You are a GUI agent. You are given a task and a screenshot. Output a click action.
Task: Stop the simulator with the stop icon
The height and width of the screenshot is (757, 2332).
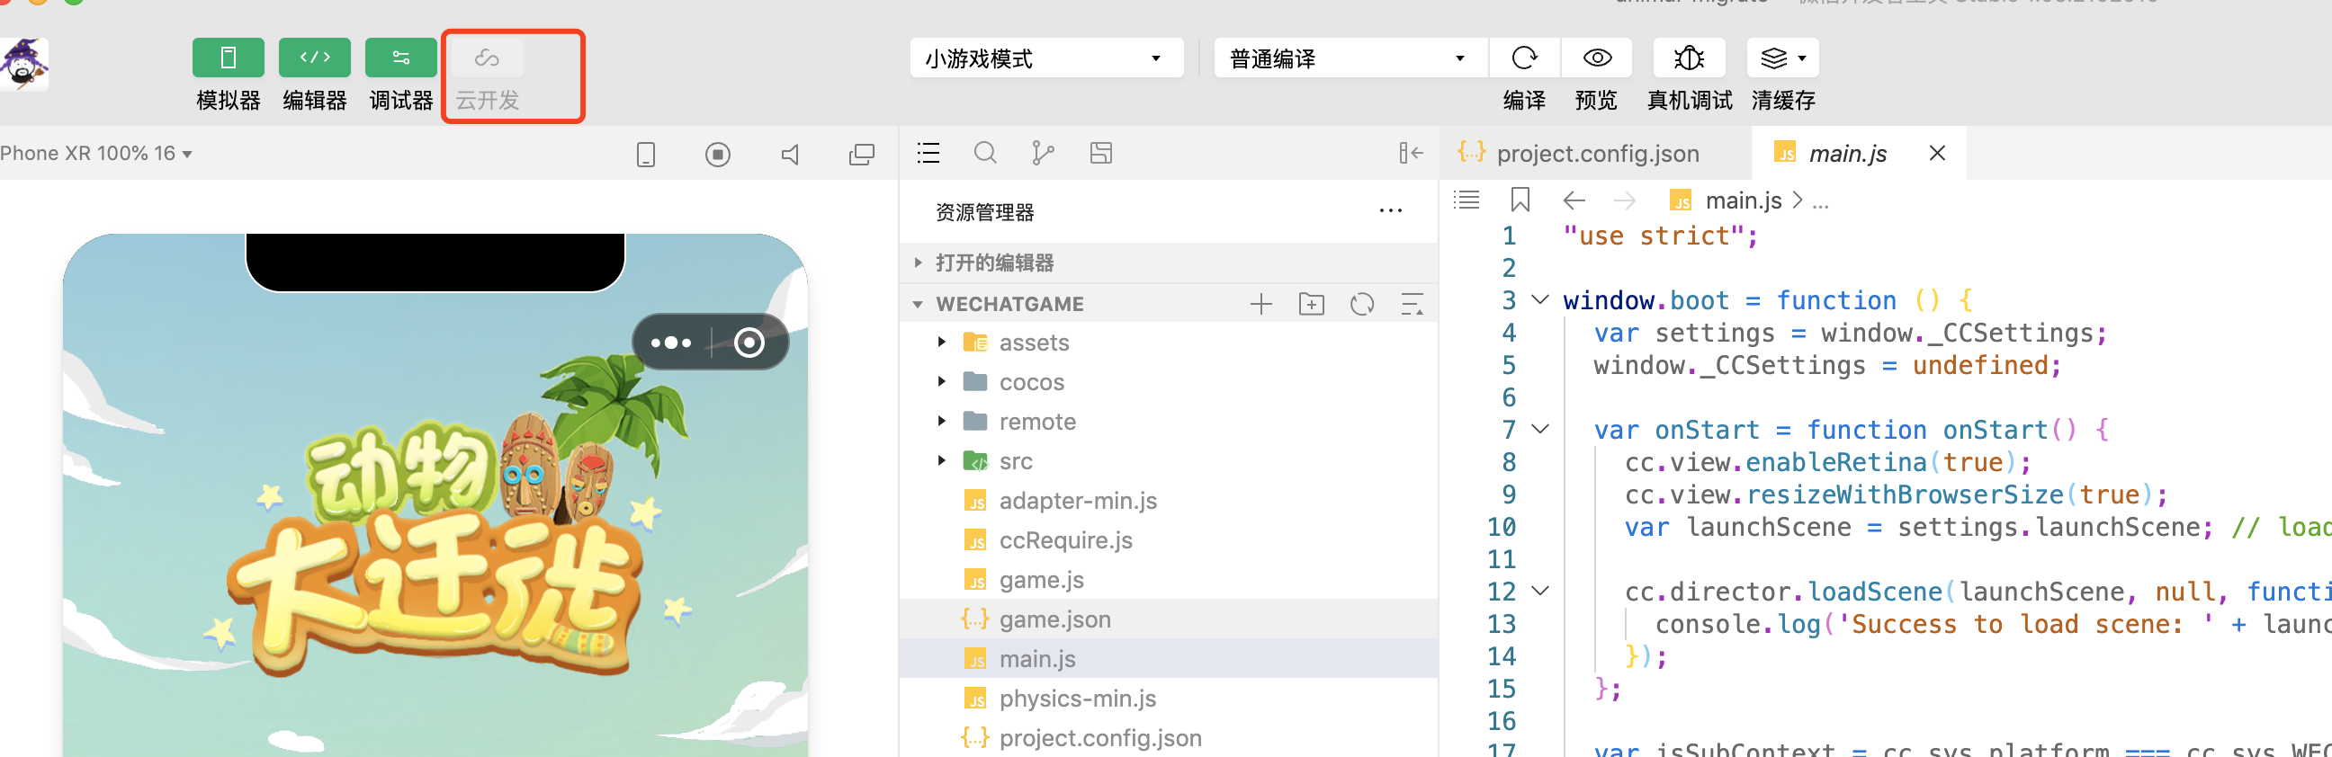coord(718,155)
